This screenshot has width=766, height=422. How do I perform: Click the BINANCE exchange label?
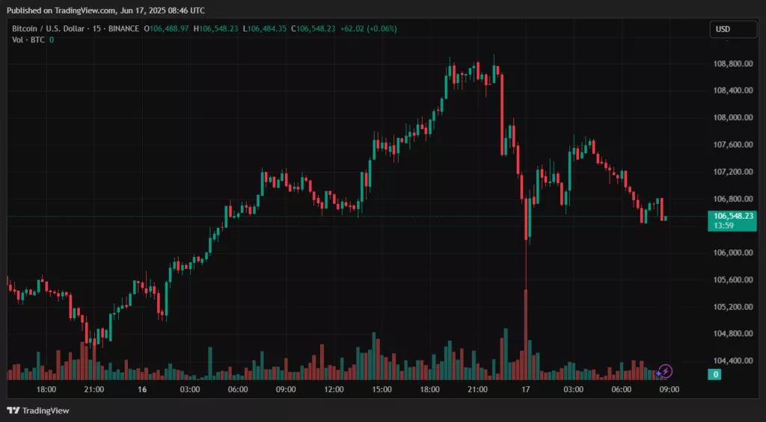[124, 28]
